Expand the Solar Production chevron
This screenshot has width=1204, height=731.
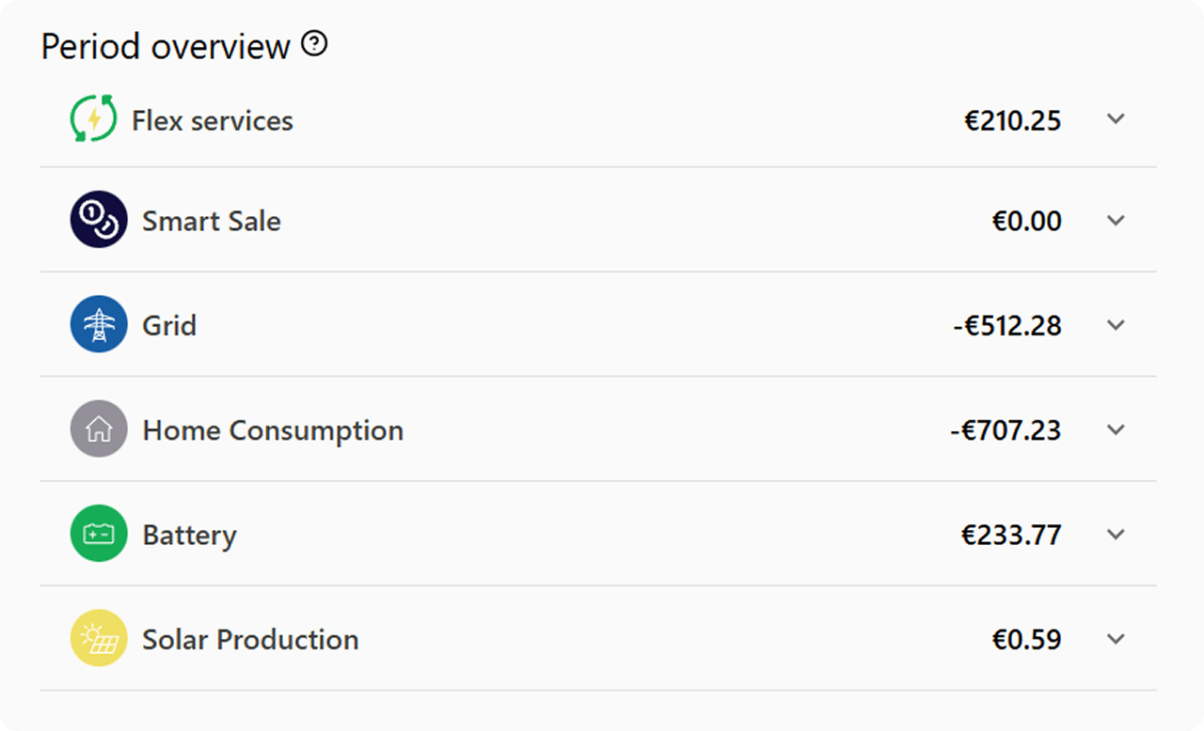1116,639
